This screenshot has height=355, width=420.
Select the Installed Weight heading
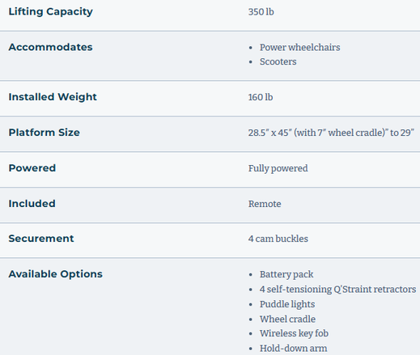pos(53,97)
